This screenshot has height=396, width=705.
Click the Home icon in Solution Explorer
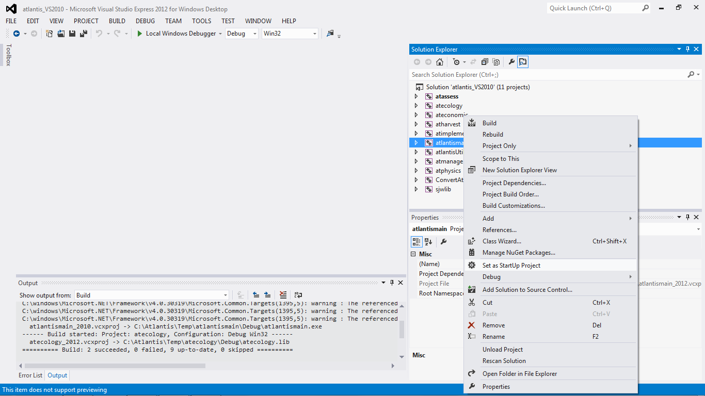click(440, 62)
